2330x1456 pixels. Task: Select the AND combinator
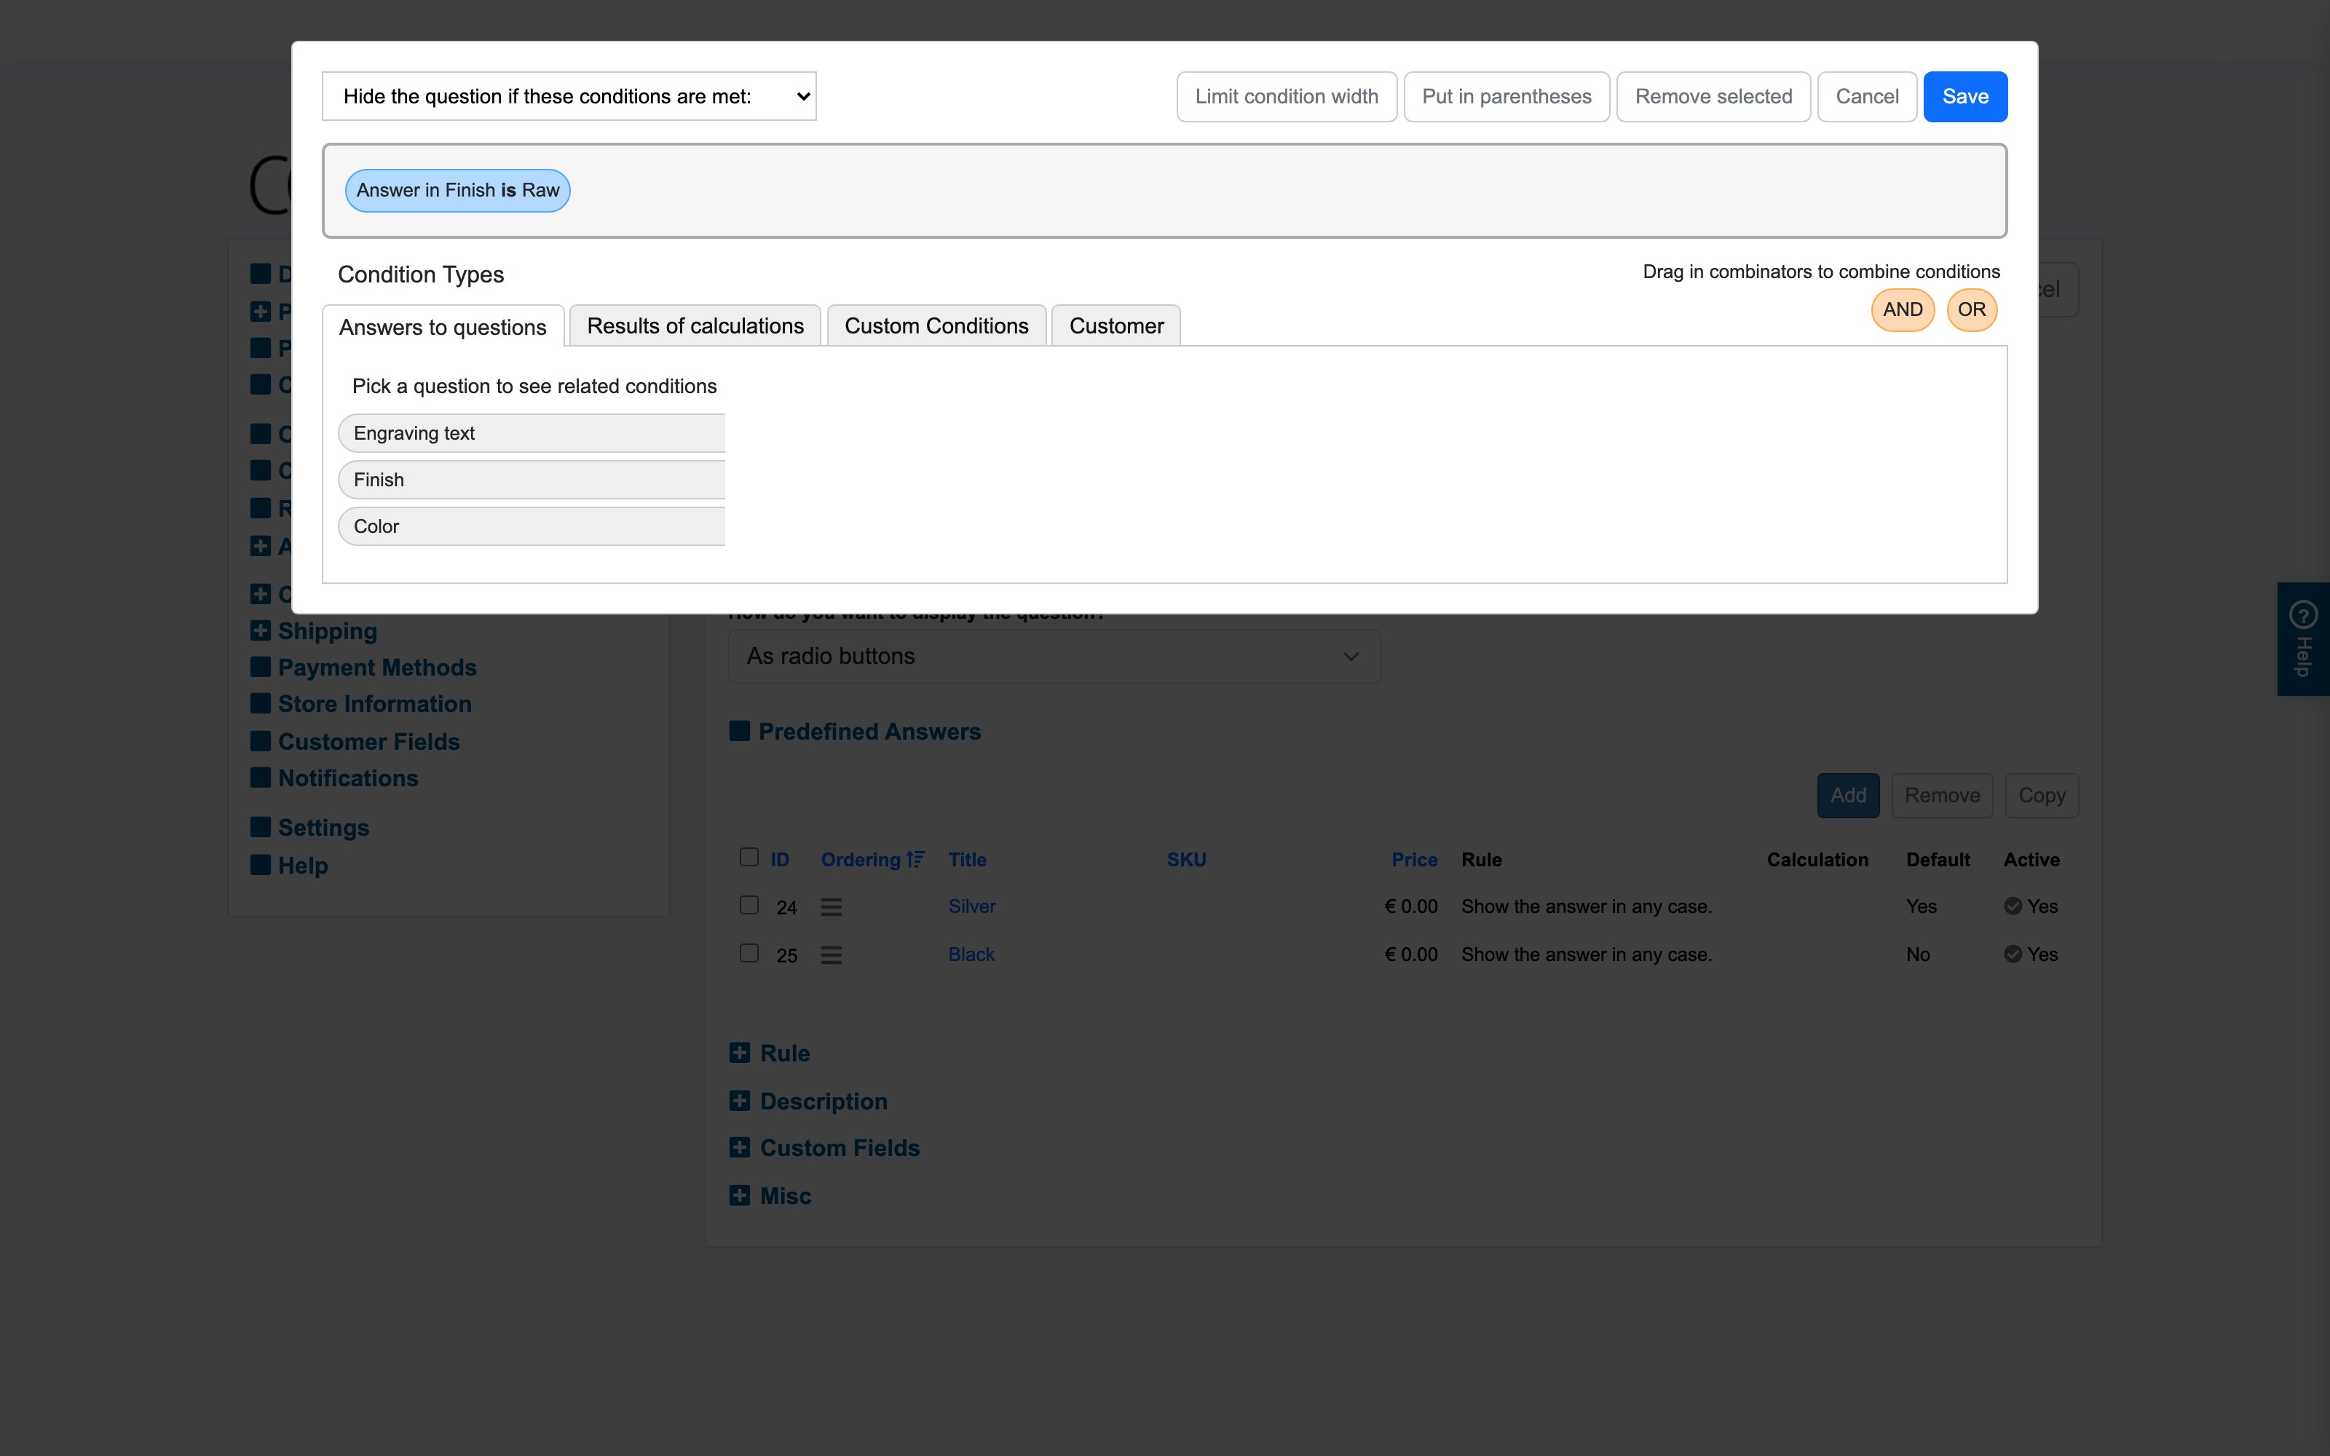tap(1903, 310)
